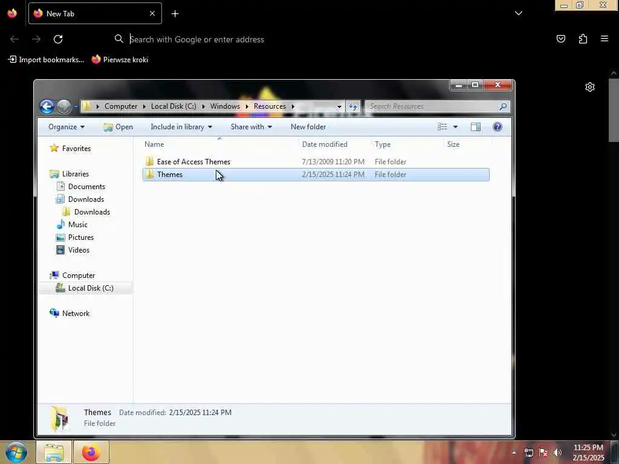Open the recent pages dropdown arrow
The height and width of the screenshot is (464, 619).
pos(75,106)
